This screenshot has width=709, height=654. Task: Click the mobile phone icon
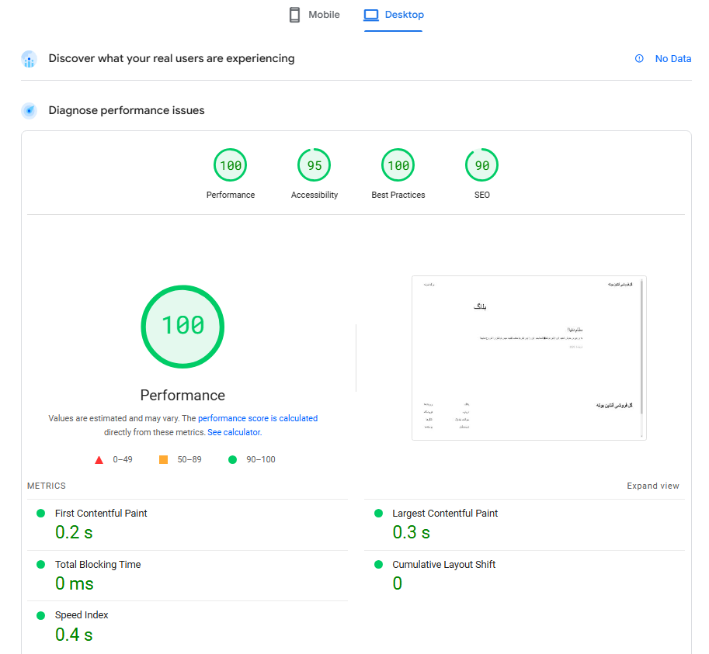click(x=294, y=15)
